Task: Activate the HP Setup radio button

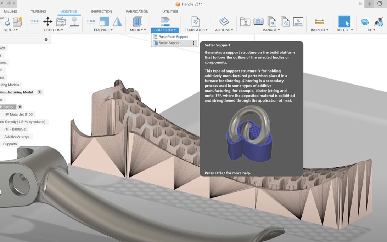Action: (x=20, y=107)
